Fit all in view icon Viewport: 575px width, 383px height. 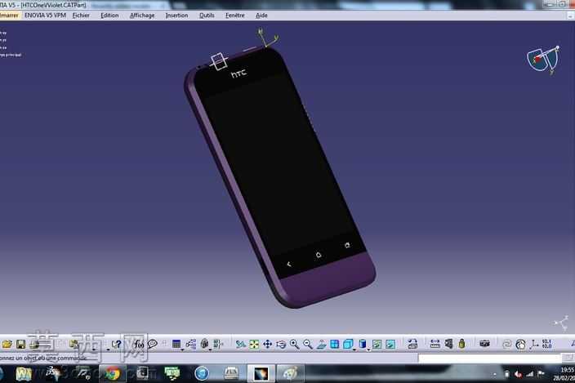(254, 344)
